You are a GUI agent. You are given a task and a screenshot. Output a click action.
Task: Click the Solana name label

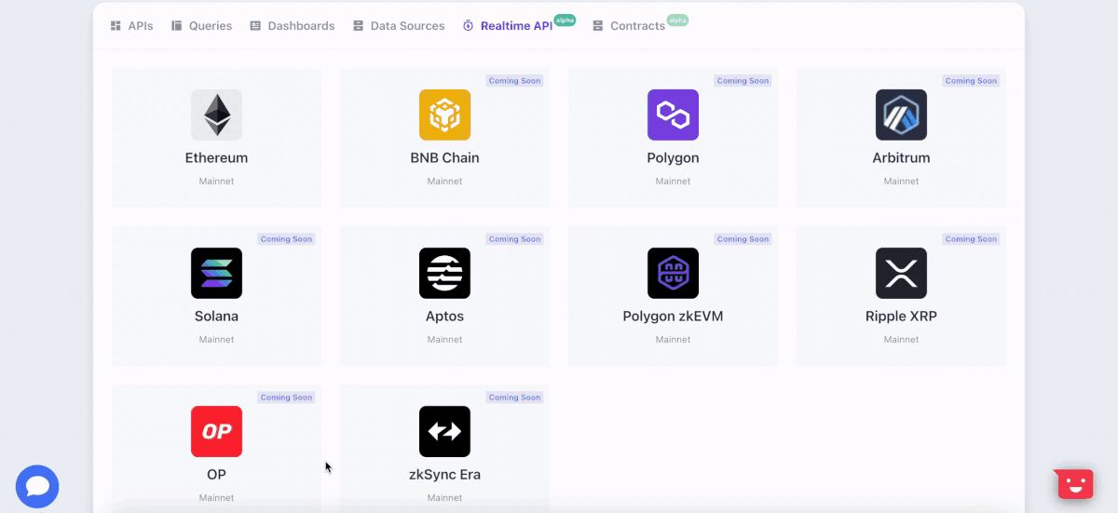click(x=216, y=317)
